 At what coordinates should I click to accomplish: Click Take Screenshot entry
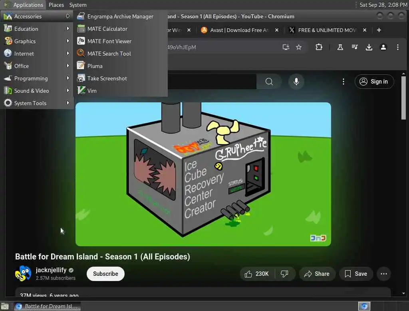(120, 78)
